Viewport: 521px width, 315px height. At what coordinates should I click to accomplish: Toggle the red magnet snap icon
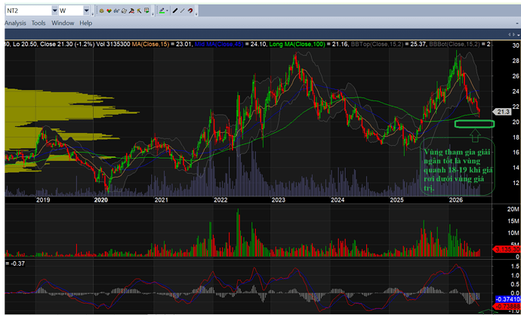[x=190, y=11]
